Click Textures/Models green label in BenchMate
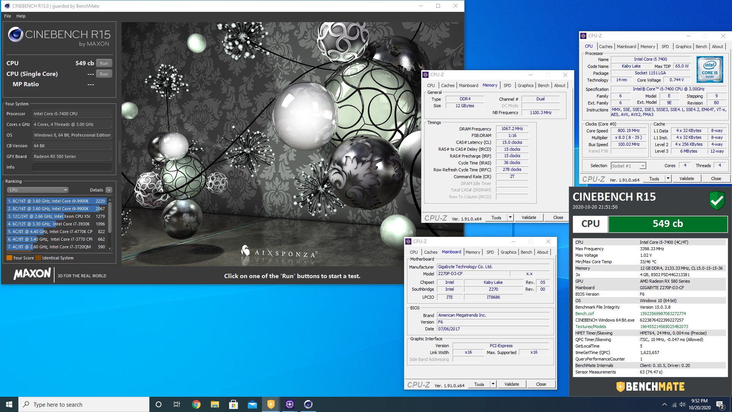The image size is (732, 412). coord(591,327)
